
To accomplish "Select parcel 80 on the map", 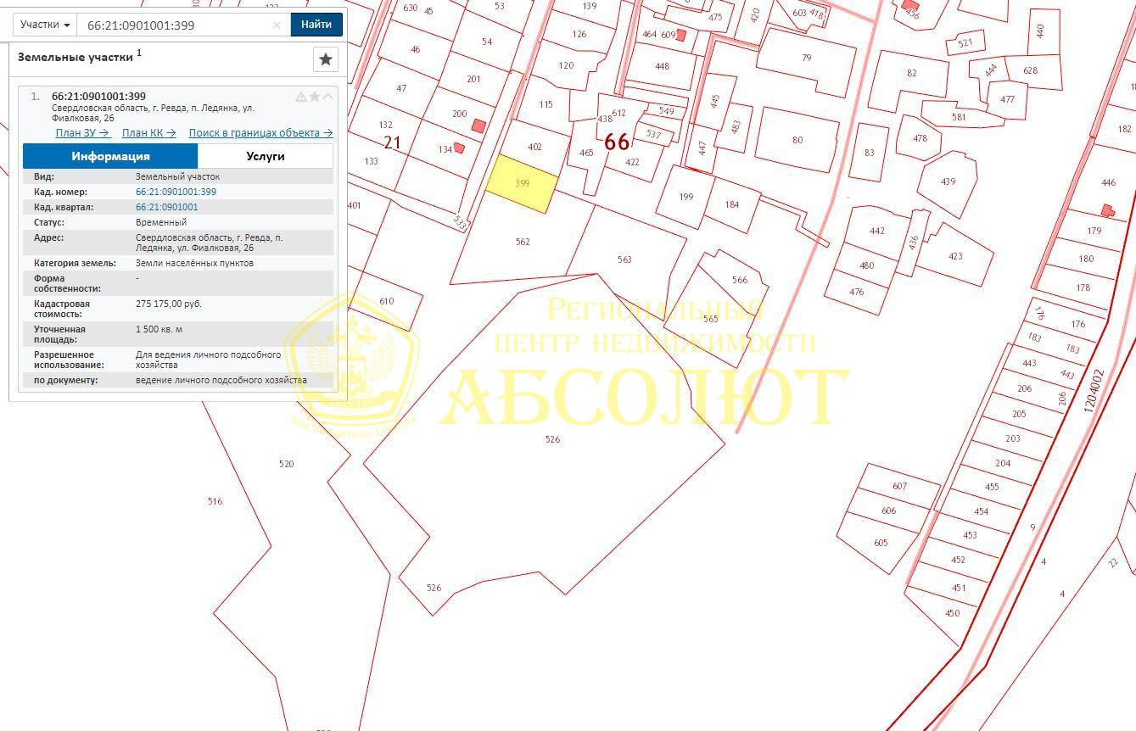I will (797, 140).
